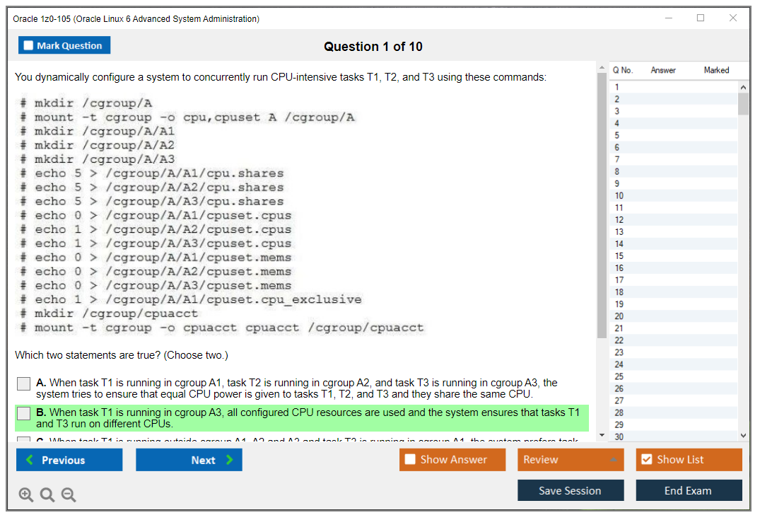Viewport: 760px width, 520px height.
Task: Click the green left chevron on Previous
Action: point(29,460)
